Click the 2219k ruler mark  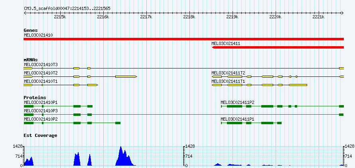(232, 17)
